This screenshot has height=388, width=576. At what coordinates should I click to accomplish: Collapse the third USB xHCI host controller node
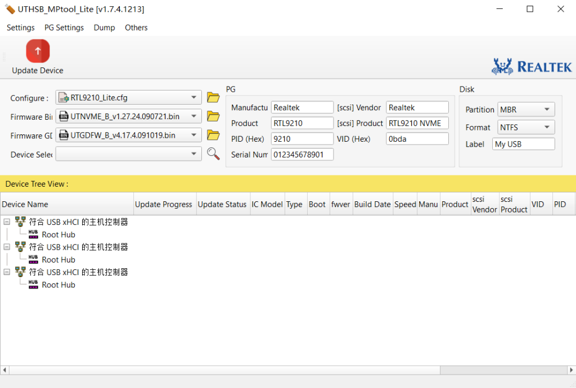click(x=7, y=272)
